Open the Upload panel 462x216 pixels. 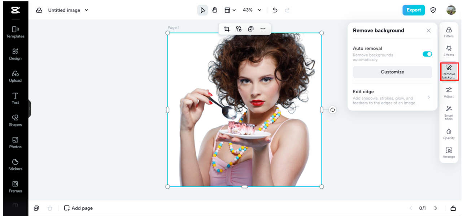click(15, 76)
